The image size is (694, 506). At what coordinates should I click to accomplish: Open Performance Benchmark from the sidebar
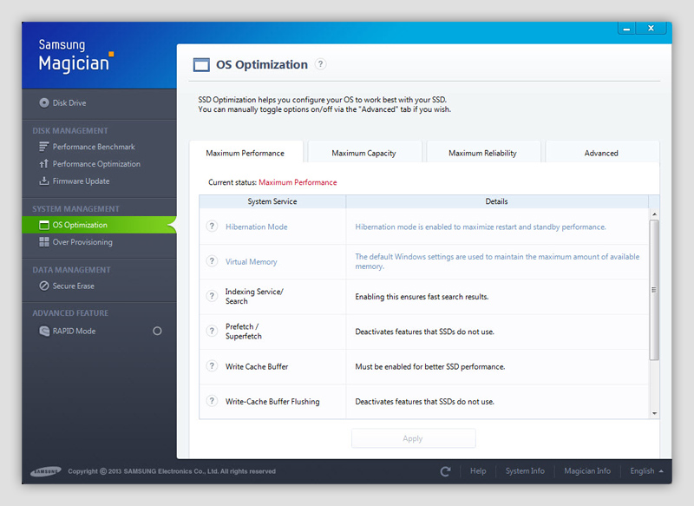(94, 147)
